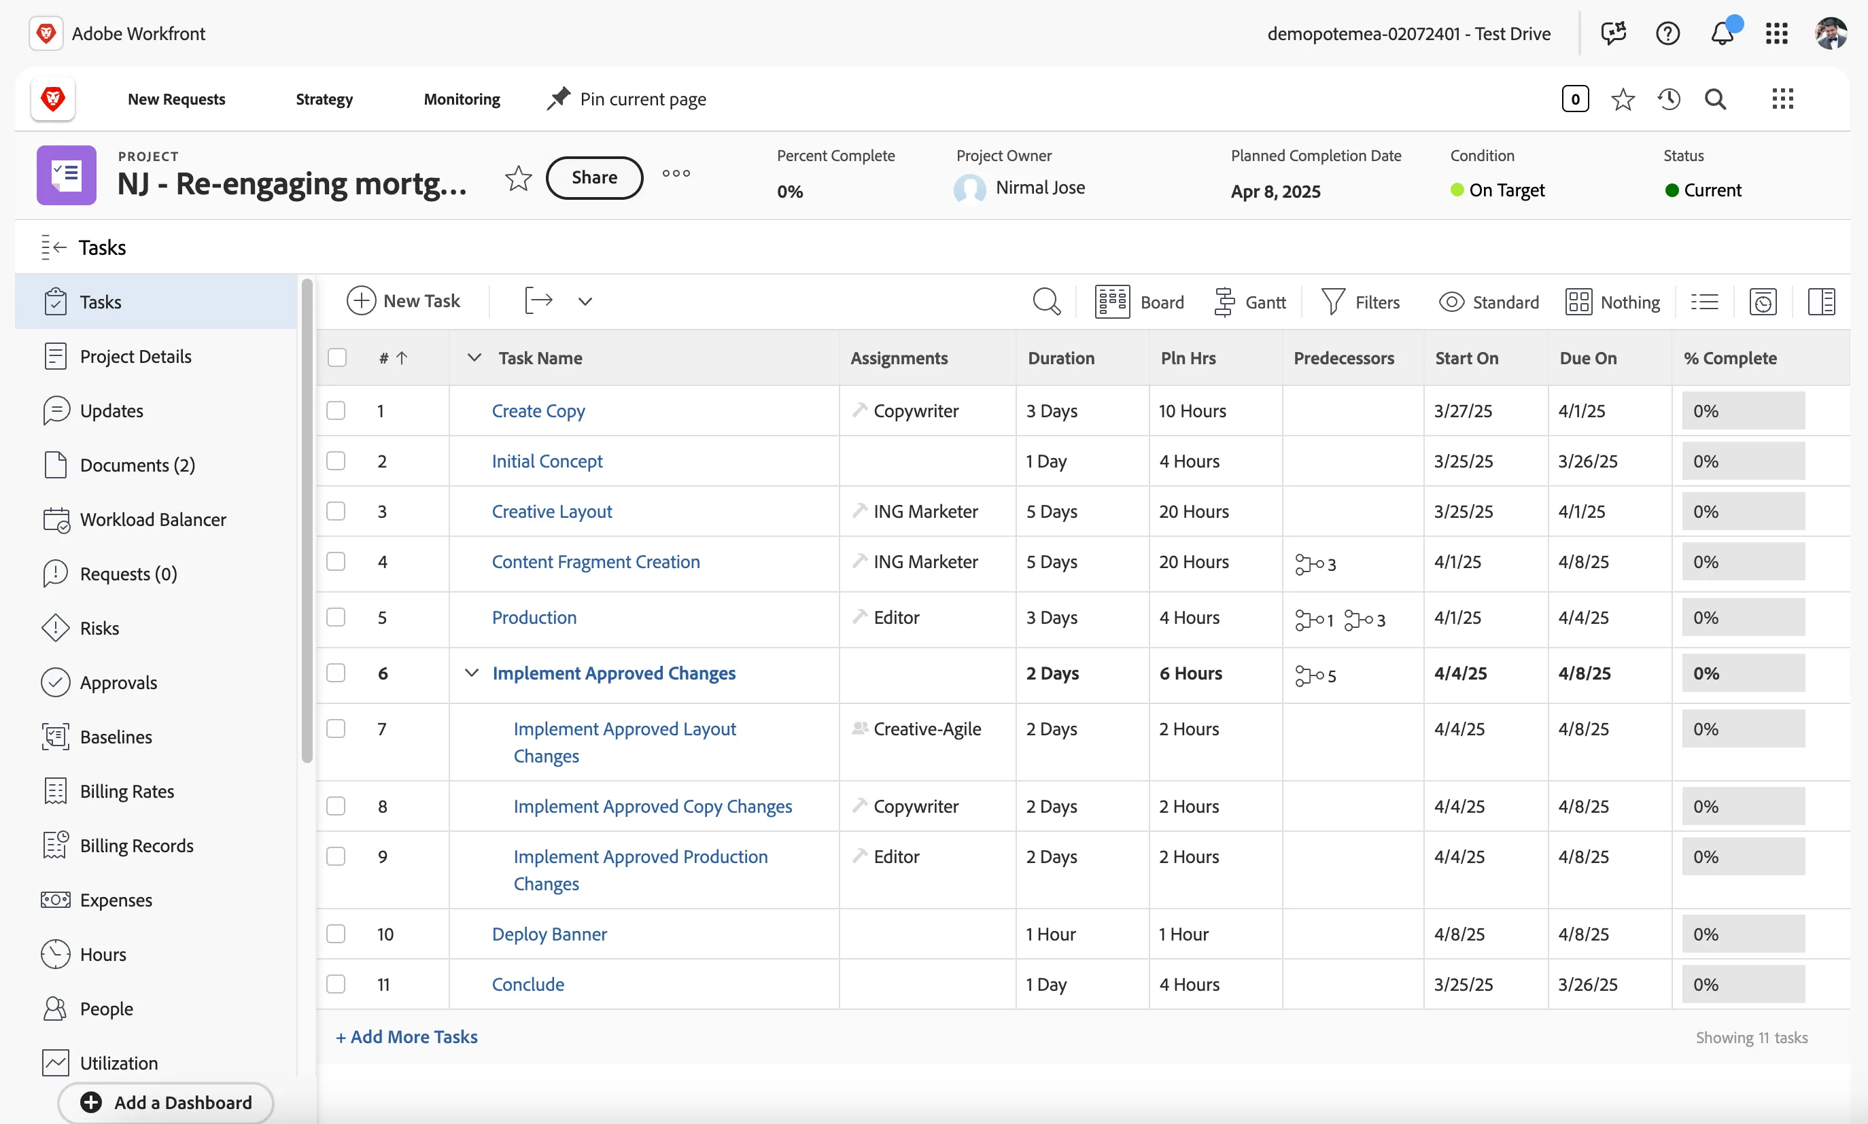The height and width of the screenshot is (1124, 1868).
Task: Open the baseline clock icon in toolbar
Action: click(x=1763, y=302)
